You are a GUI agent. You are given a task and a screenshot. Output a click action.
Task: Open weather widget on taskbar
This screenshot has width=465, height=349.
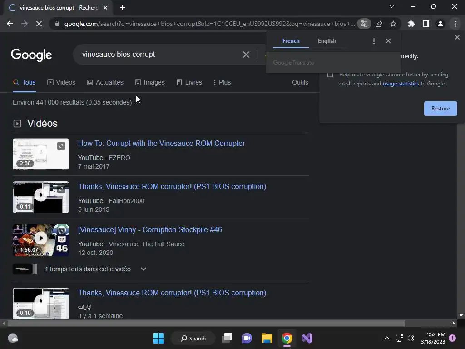[x=13, y=338]
